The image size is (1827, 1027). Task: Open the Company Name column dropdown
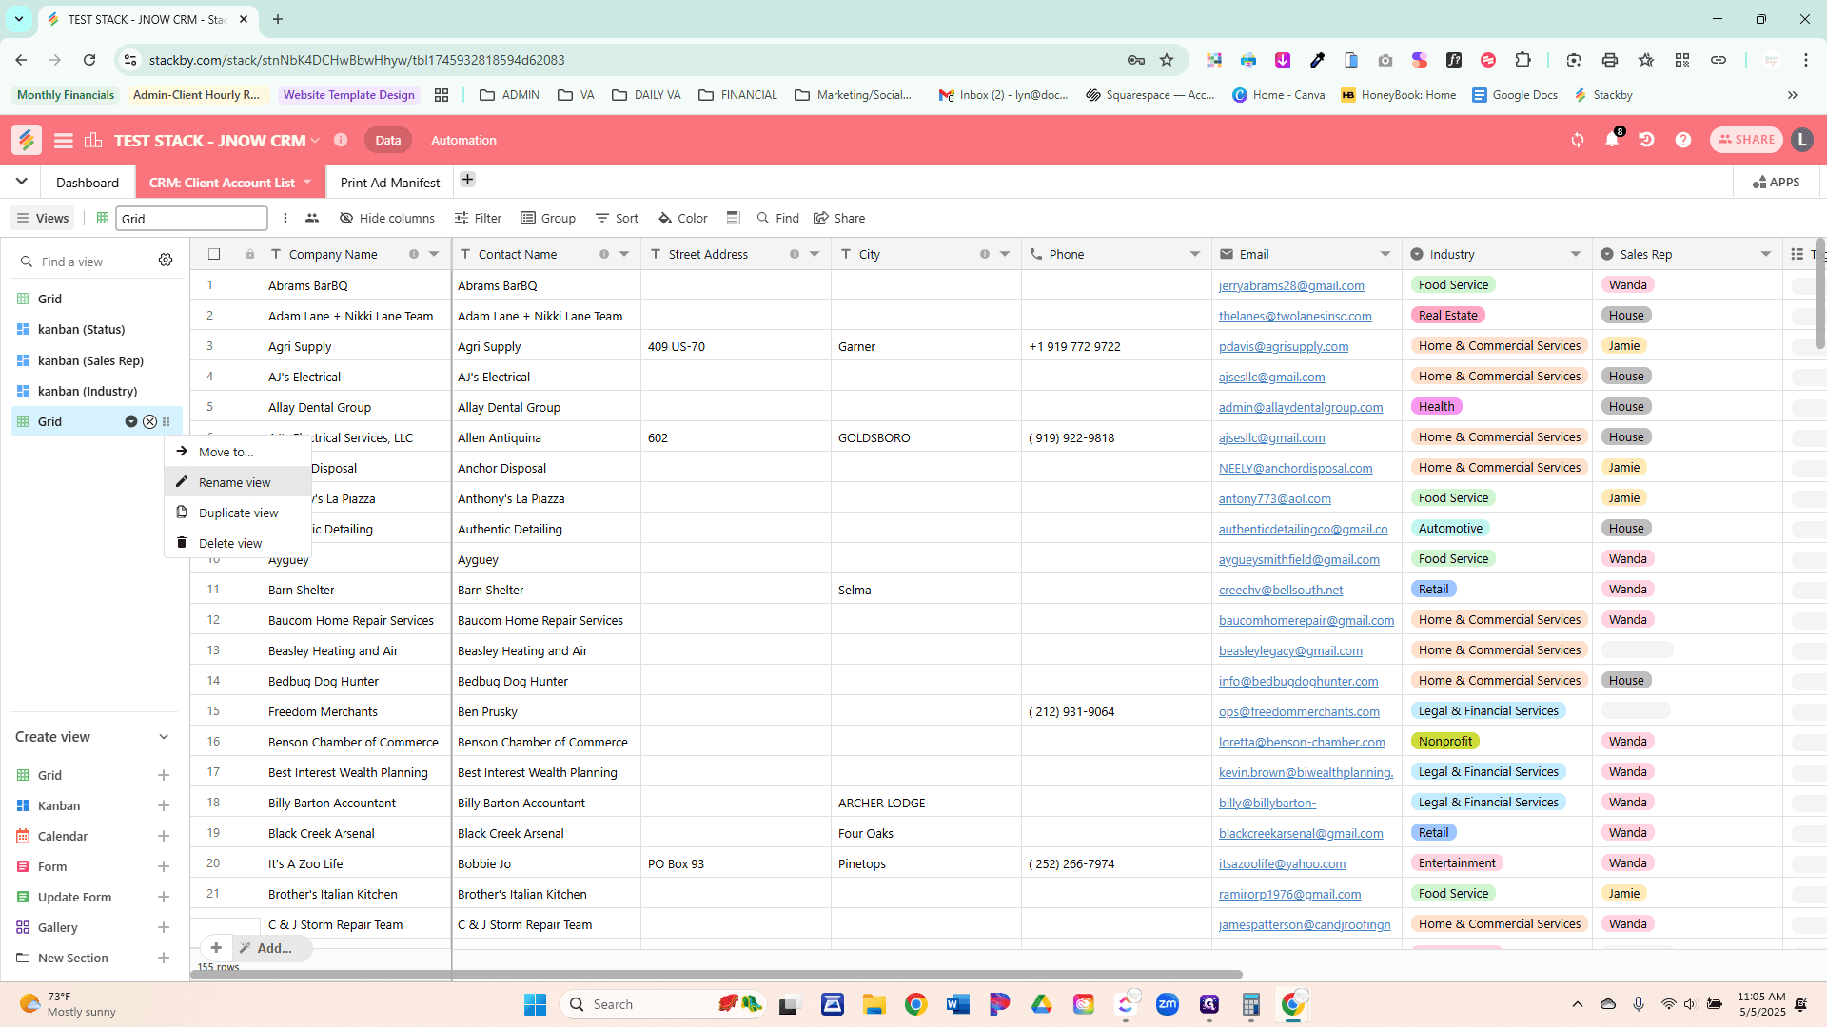[434, 254]
